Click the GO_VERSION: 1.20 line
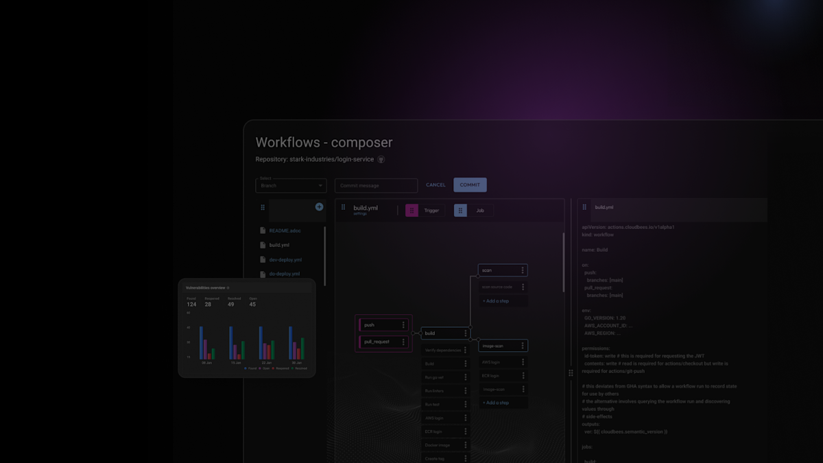 pos(605,318)
